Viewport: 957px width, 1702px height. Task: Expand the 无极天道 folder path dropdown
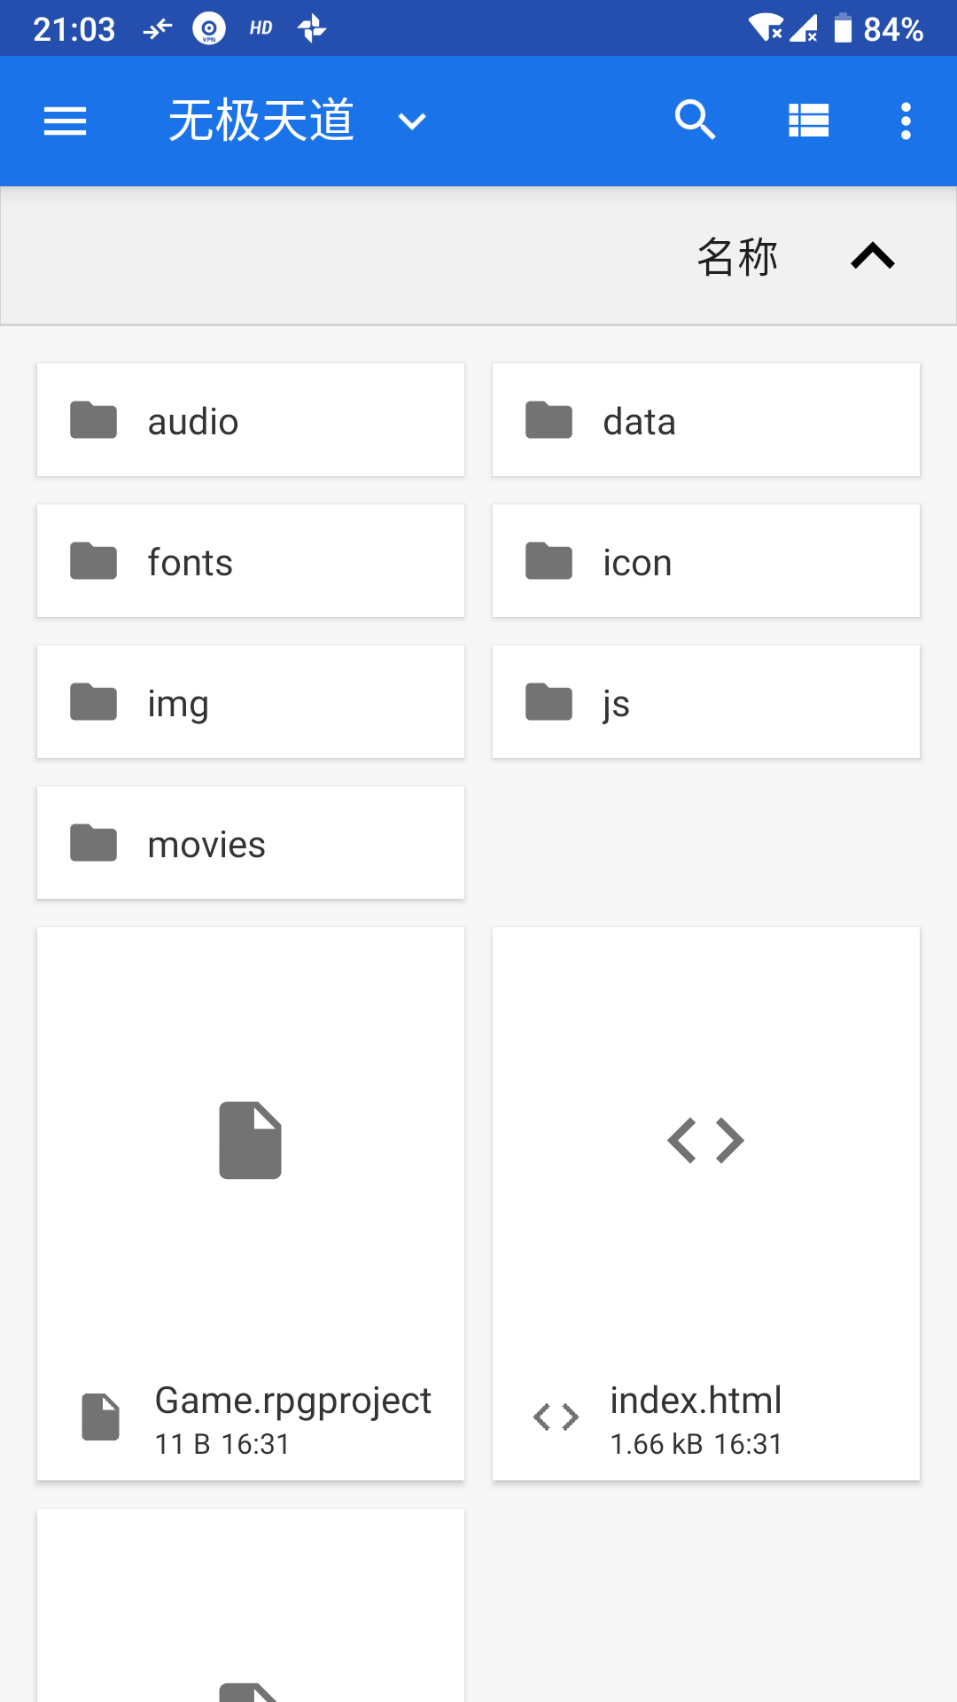click(x=412, y=121)
